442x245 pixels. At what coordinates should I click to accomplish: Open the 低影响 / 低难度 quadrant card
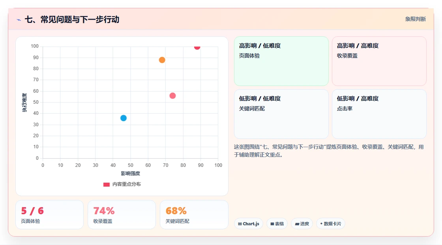(x=281, y=114)
